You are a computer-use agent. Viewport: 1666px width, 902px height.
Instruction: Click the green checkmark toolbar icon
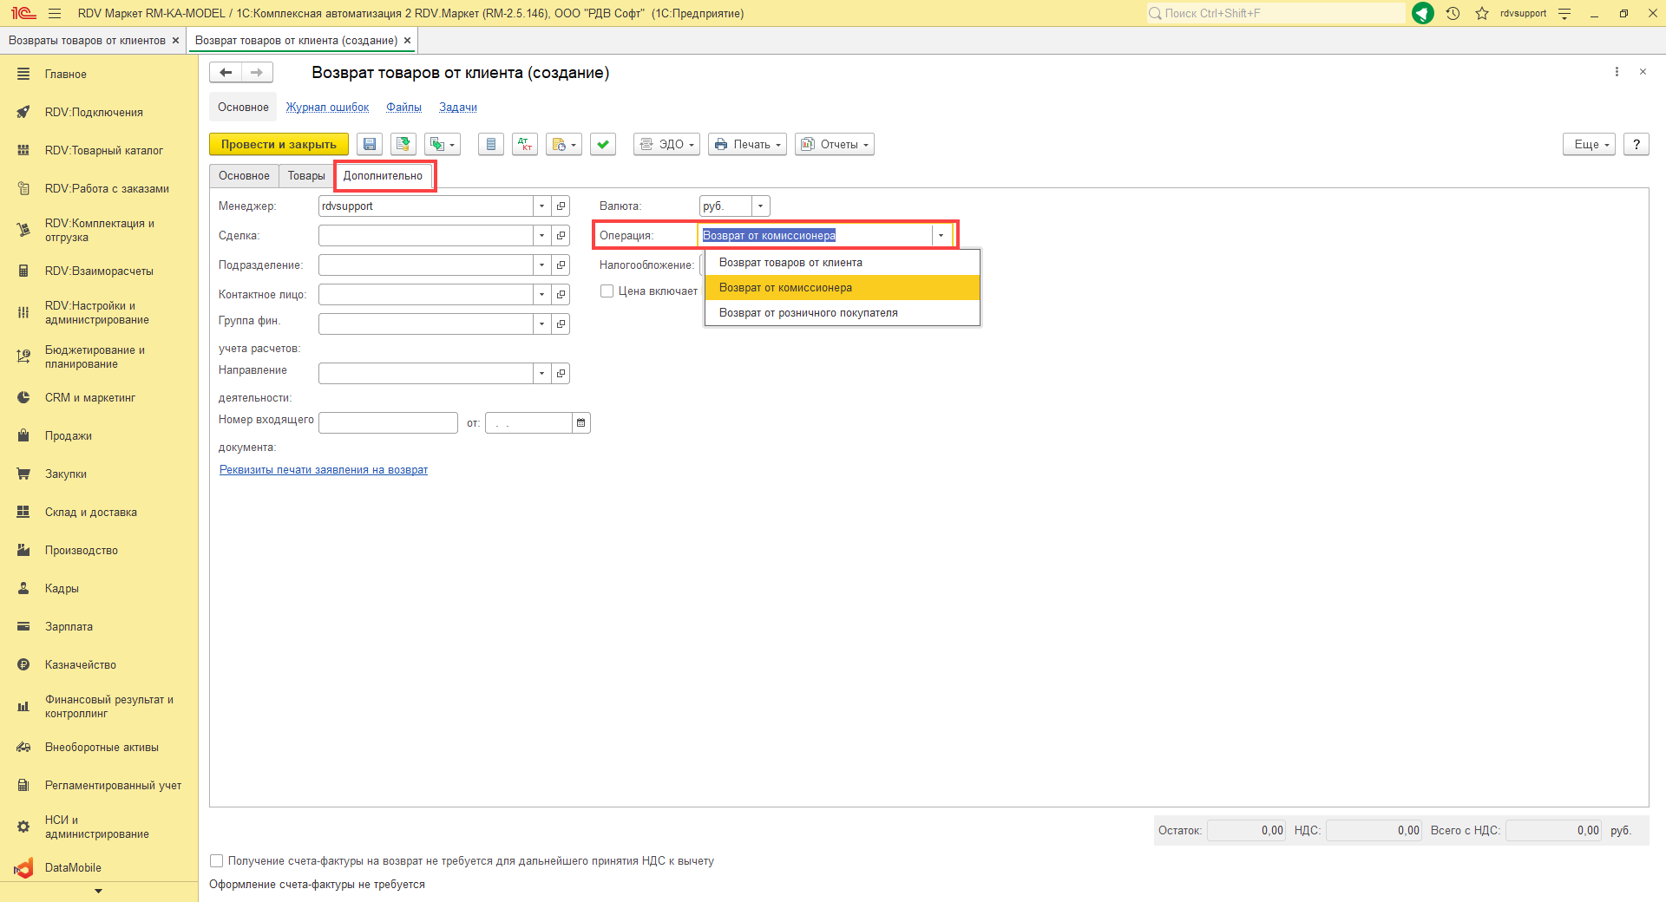pos(603,145)
